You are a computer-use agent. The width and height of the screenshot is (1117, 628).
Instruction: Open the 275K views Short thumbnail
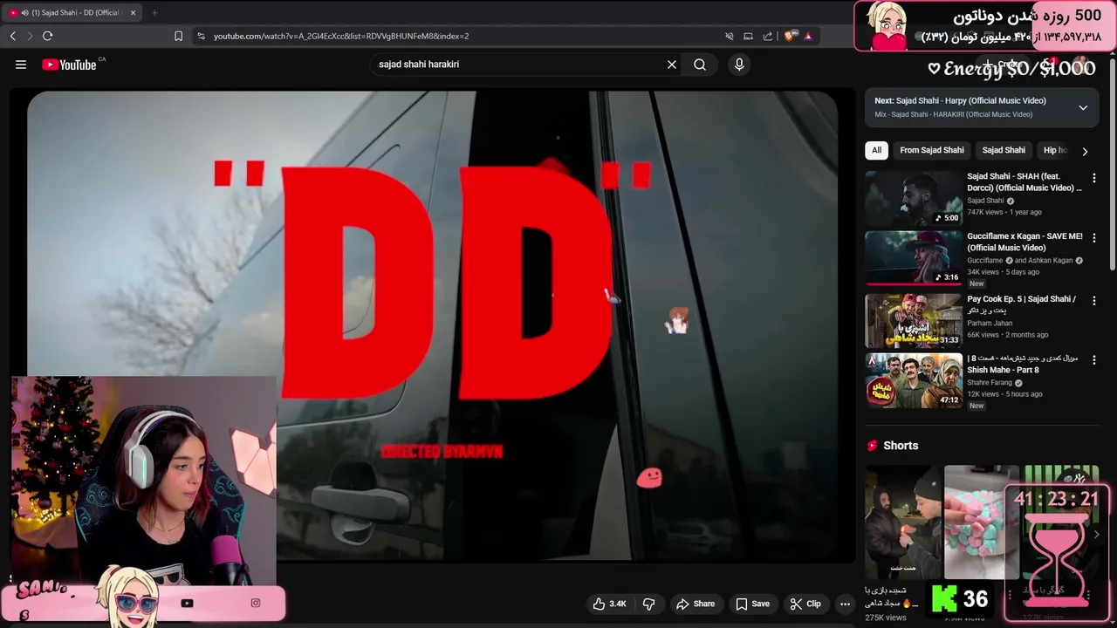pyautogui.click(x=902, y=522)
